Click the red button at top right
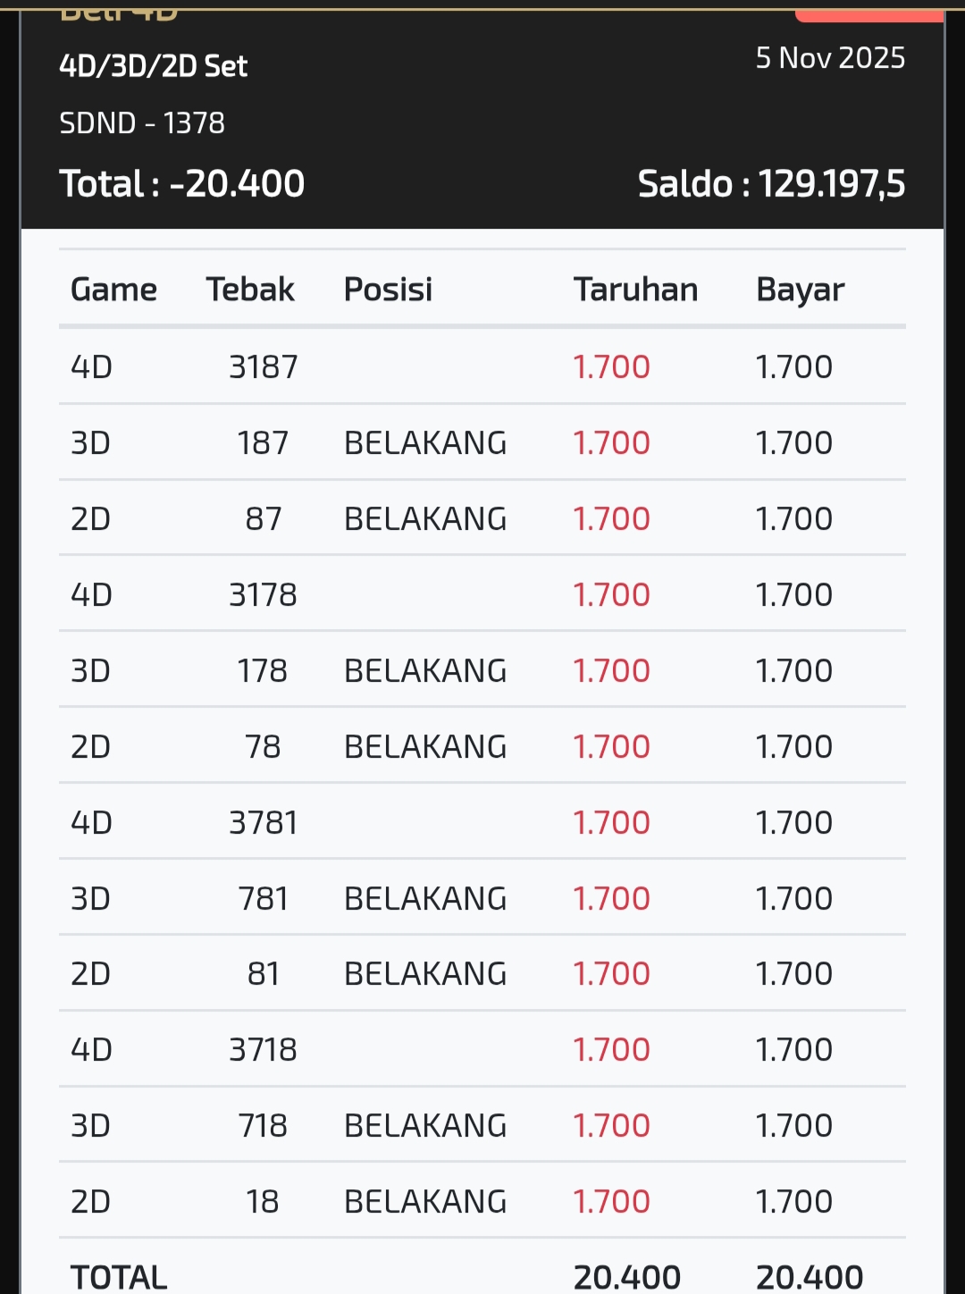This screenshot has width=965, height=1294. pyautogui.click(x=868, y=13)
